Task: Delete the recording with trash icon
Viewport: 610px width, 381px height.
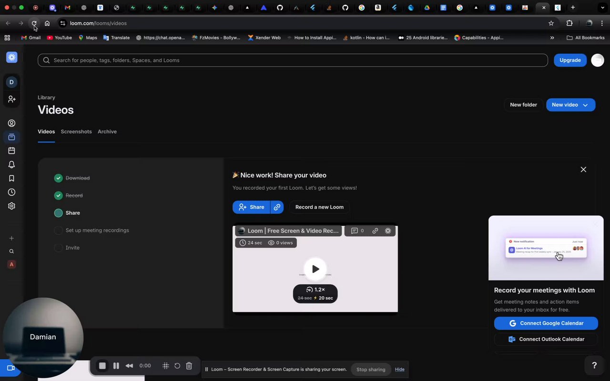Action: [189, 366]
